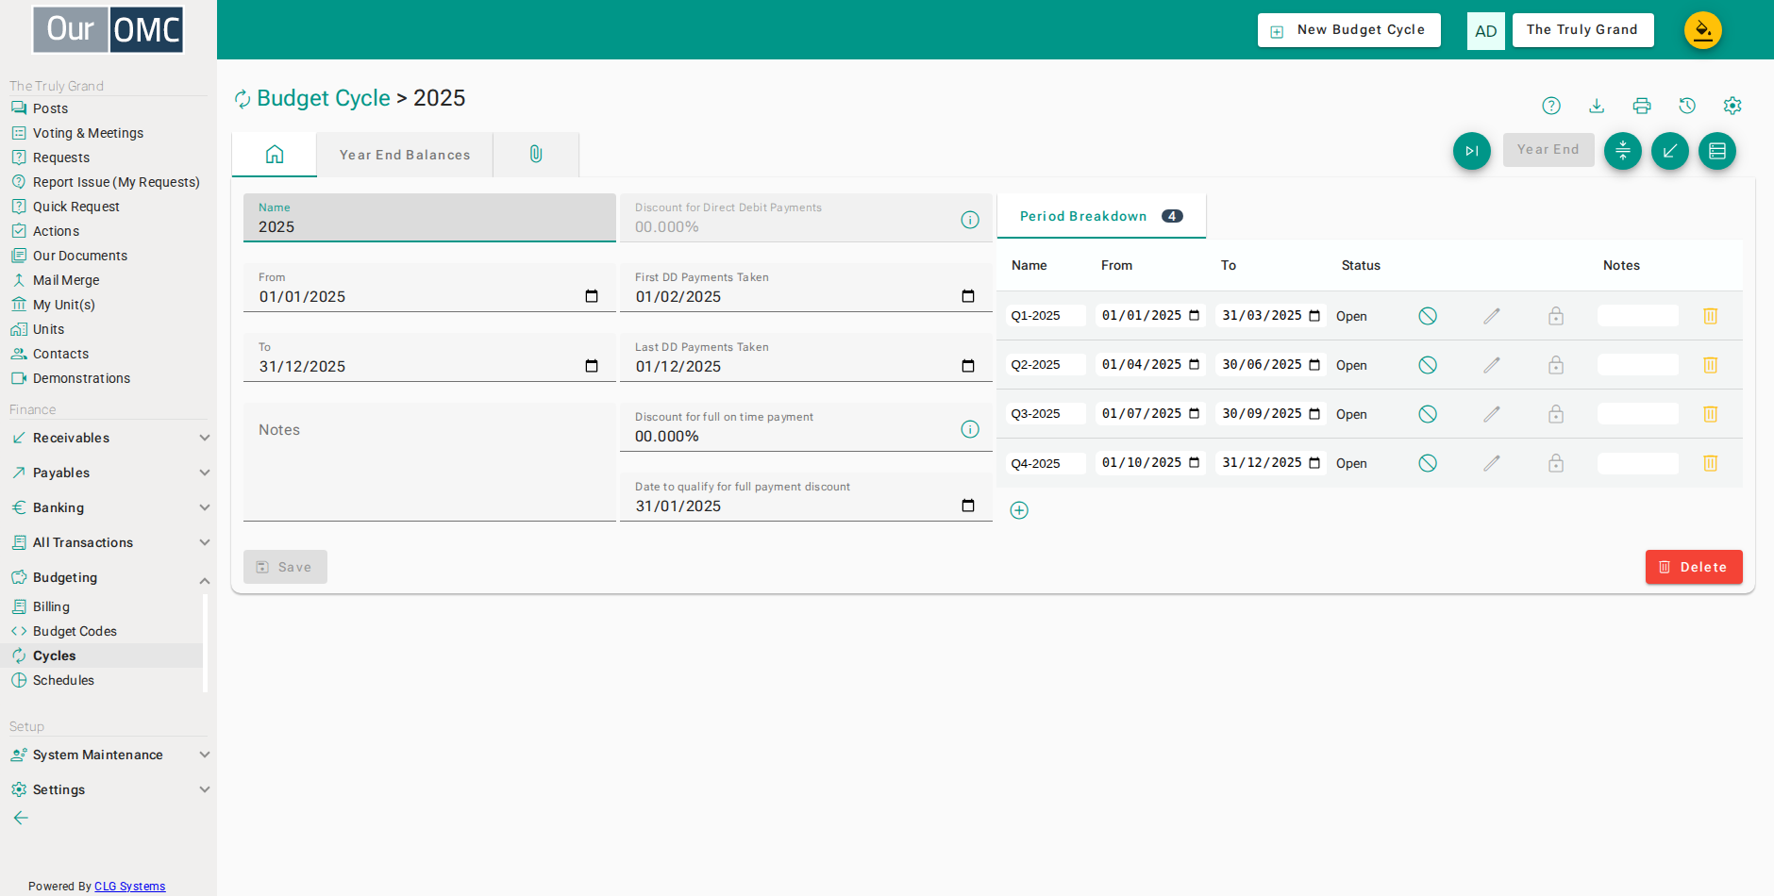Open the history clock icon
Viewport: 1774px width, 896px height.
coord(1687,106)
